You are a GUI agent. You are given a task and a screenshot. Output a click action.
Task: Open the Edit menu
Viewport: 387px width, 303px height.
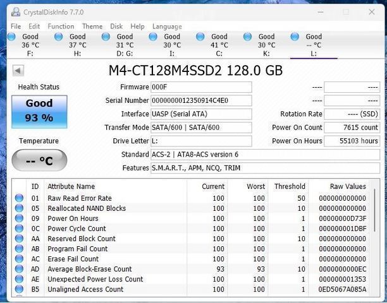tap(34, 26)
